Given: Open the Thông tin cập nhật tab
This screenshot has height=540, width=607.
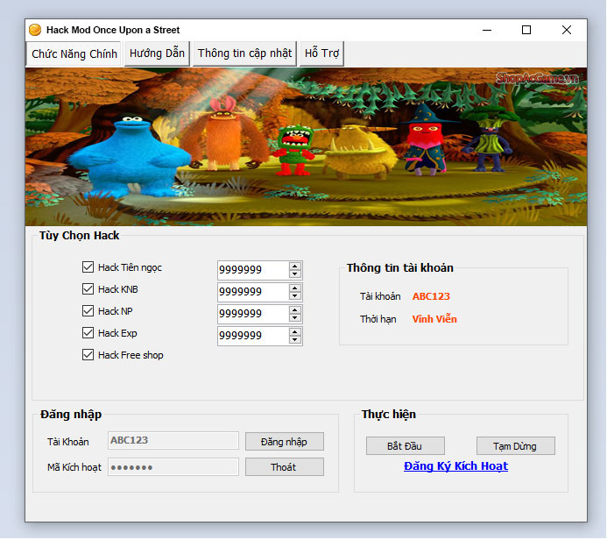Looking at the screenshot, I should (244, 53).
